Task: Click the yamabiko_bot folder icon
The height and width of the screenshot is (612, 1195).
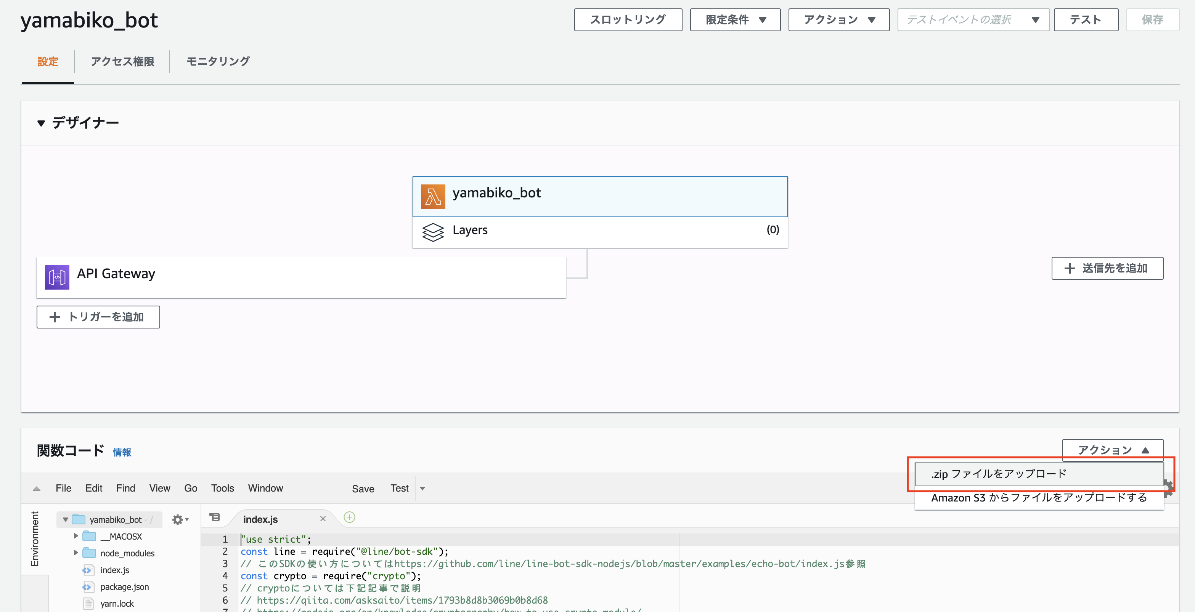Action: (79, 518)
